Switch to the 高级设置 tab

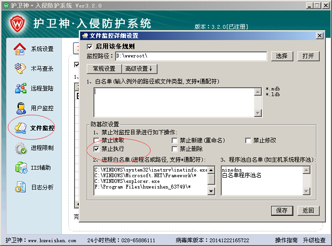pyautogui.click(x=140, y=69)
